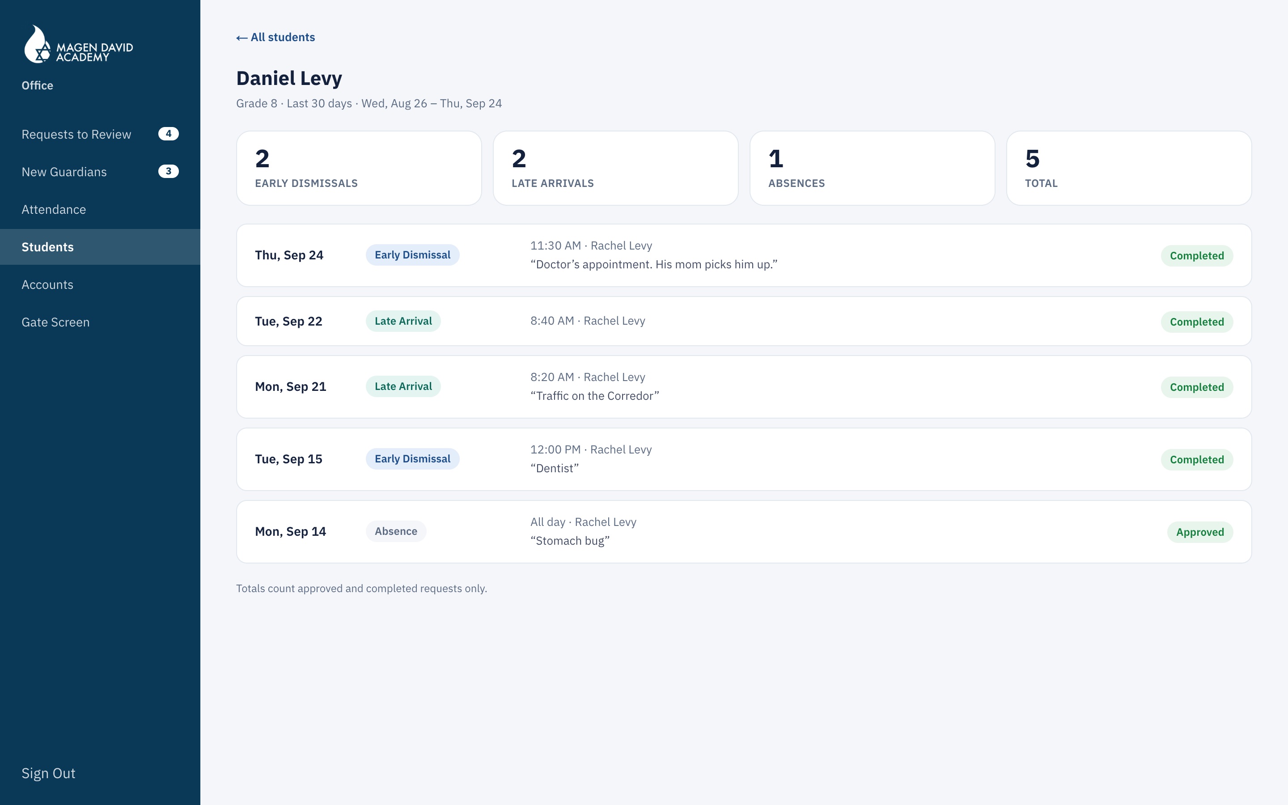Screen dimensions: 1288x805
Task: Click the 8:40 AM · Rachel Levy entry
Action: tap(588, 321)
